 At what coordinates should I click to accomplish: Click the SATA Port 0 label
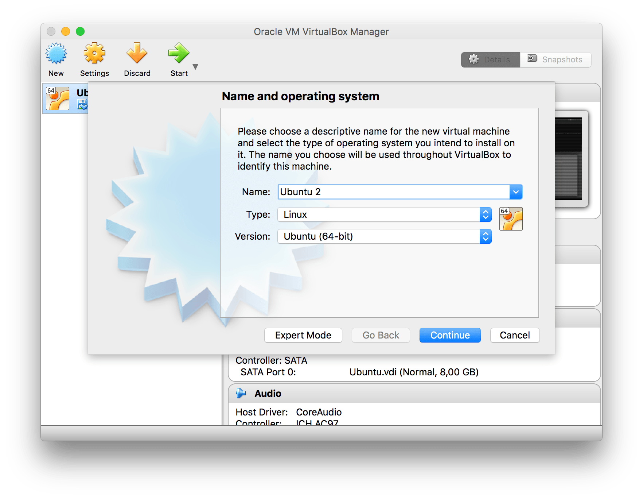(268, 372)
